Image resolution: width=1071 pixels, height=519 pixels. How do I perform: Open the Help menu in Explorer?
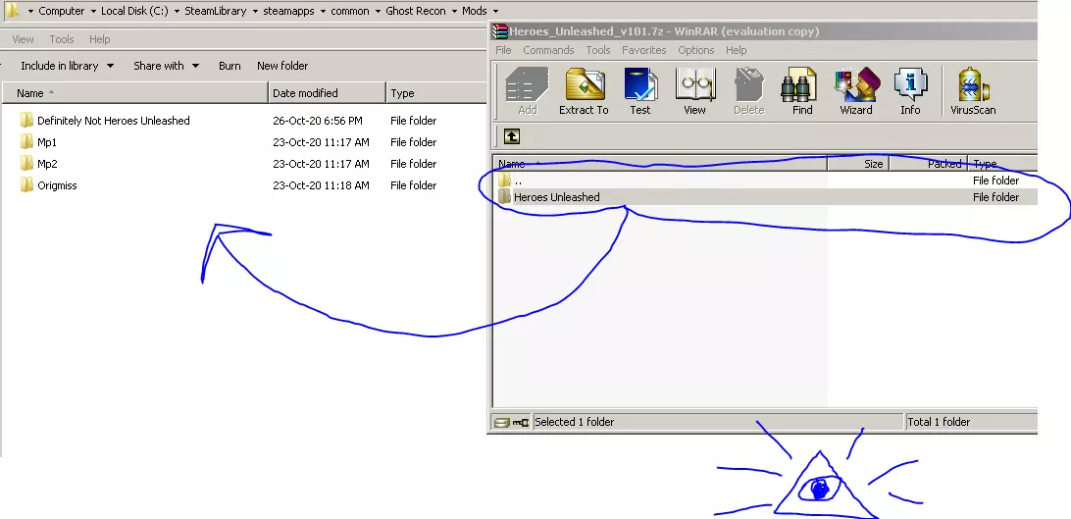[100, 39]
